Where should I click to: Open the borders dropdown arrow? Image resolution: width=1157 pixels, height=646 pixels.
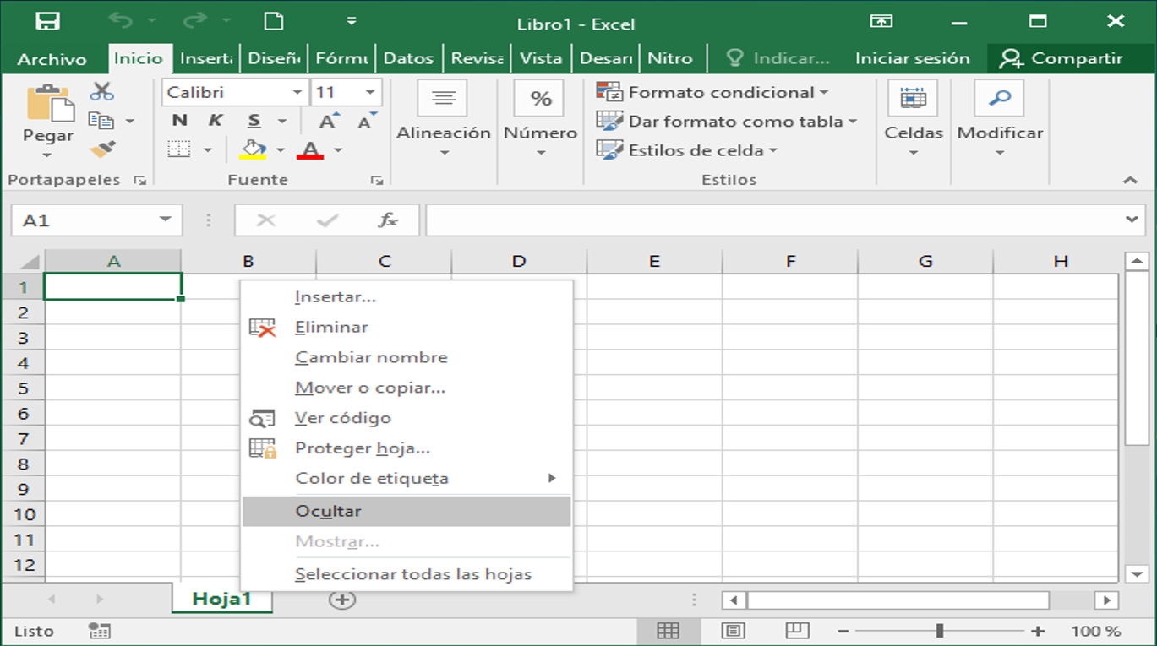pos(208,150)
